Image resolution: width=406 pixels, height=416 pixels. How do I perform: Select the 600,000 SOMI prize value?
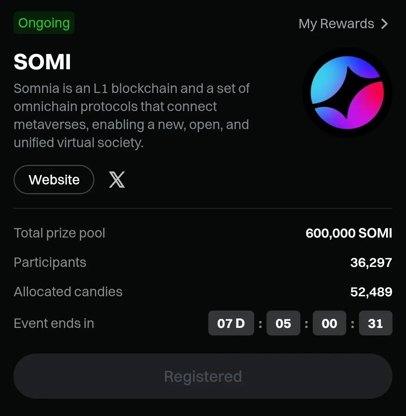point(349,233)
